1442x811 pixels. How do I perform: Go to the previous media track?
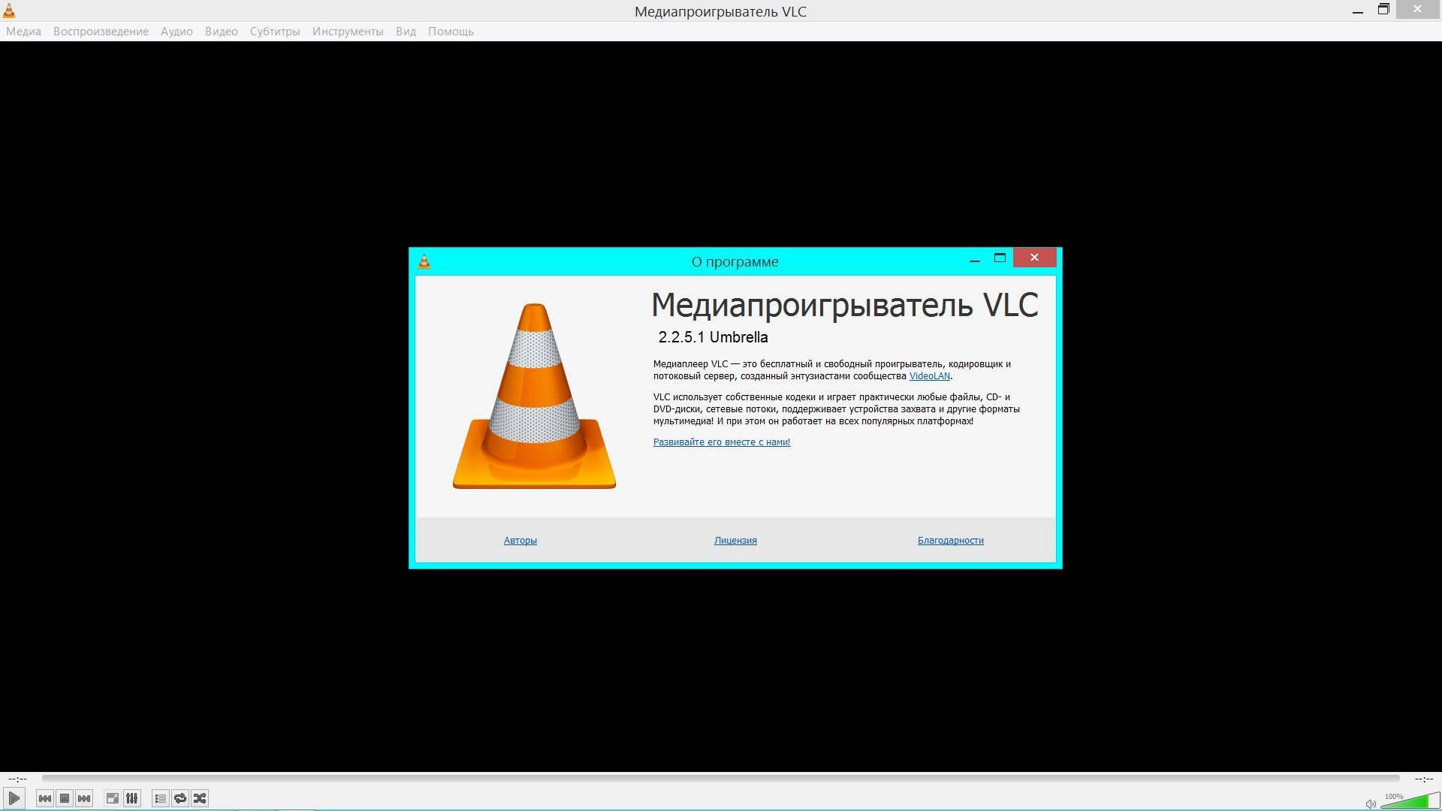[x=45, y=798]
